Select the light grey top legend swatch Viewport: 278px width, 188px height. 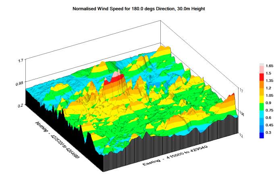[261, 65]
